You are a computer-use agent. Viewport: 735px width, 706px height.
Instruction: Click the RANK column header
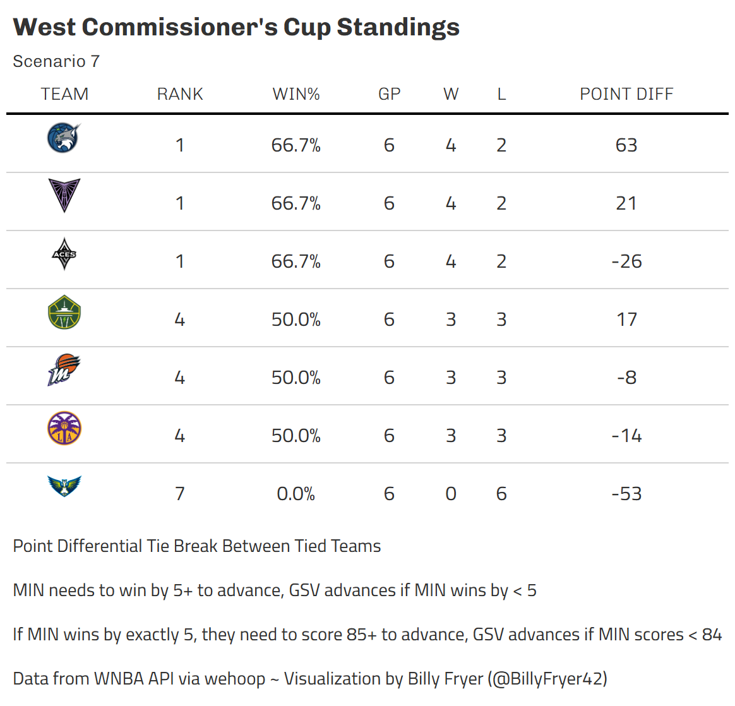pos(180,94)
